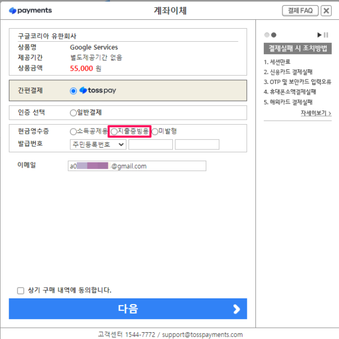Choose 미발행 cash receipt option
Image resolution: width=339 pixels, height=339 pixels.
pyautogui.click(x=155, y=131)
